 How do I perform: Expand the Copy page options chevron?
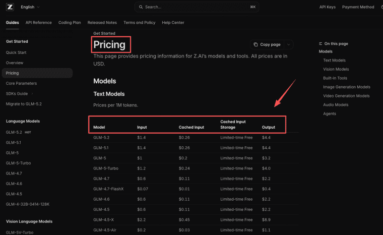pyautogui.click(x=288, y=45)
